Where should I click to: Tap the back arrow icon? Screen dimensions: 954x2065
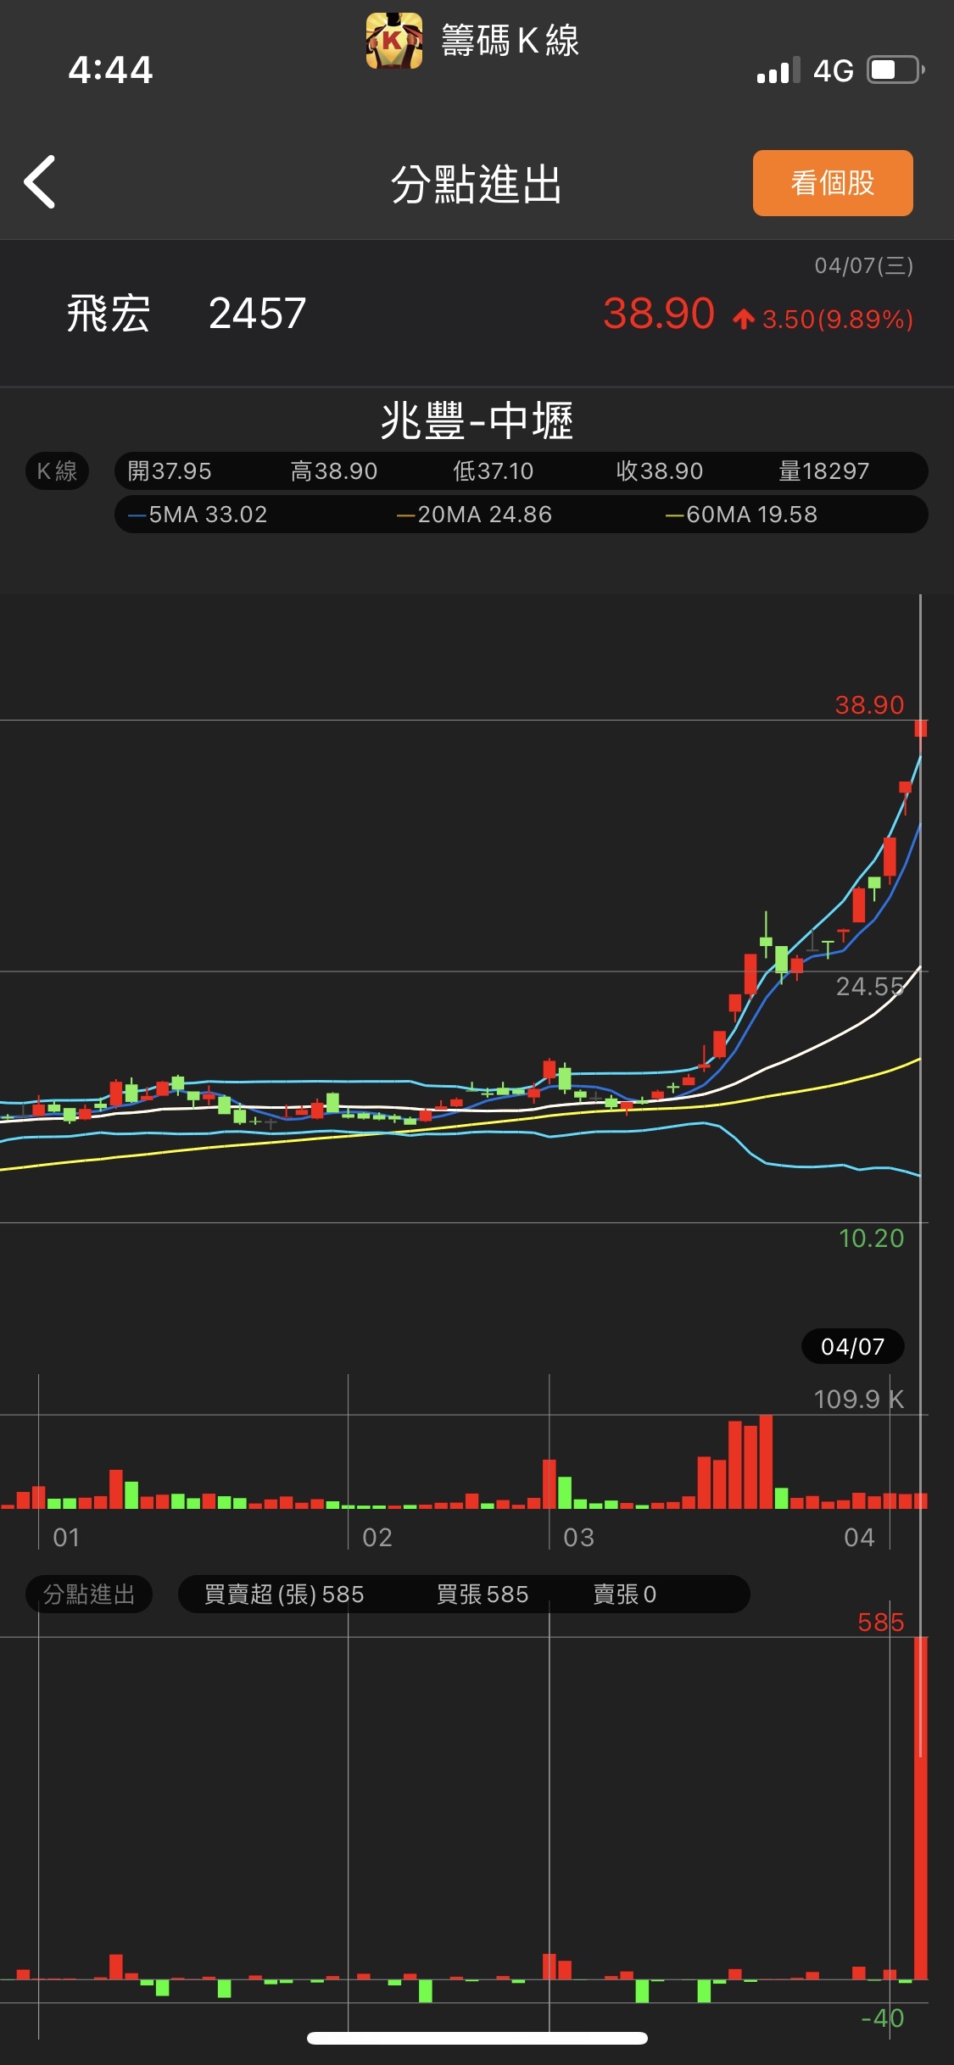[40, 182]
